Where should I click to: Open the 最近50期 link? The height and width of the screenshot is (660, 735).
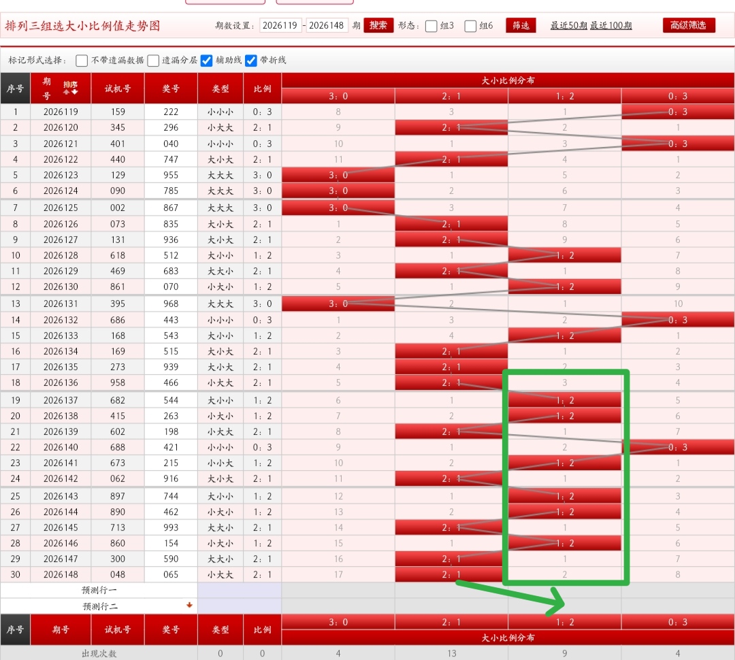click(568, 25)
